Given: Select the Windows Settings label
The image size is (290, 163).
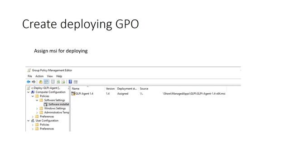Looking at the screenshot, I should (x=55, y=108).
